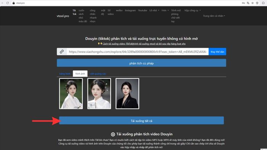The width and height of the screenshot is (267, 150).
Task: Click the 'Tải xuống phân tích video Douyin' heading
Action: click(x=145, y=134)
